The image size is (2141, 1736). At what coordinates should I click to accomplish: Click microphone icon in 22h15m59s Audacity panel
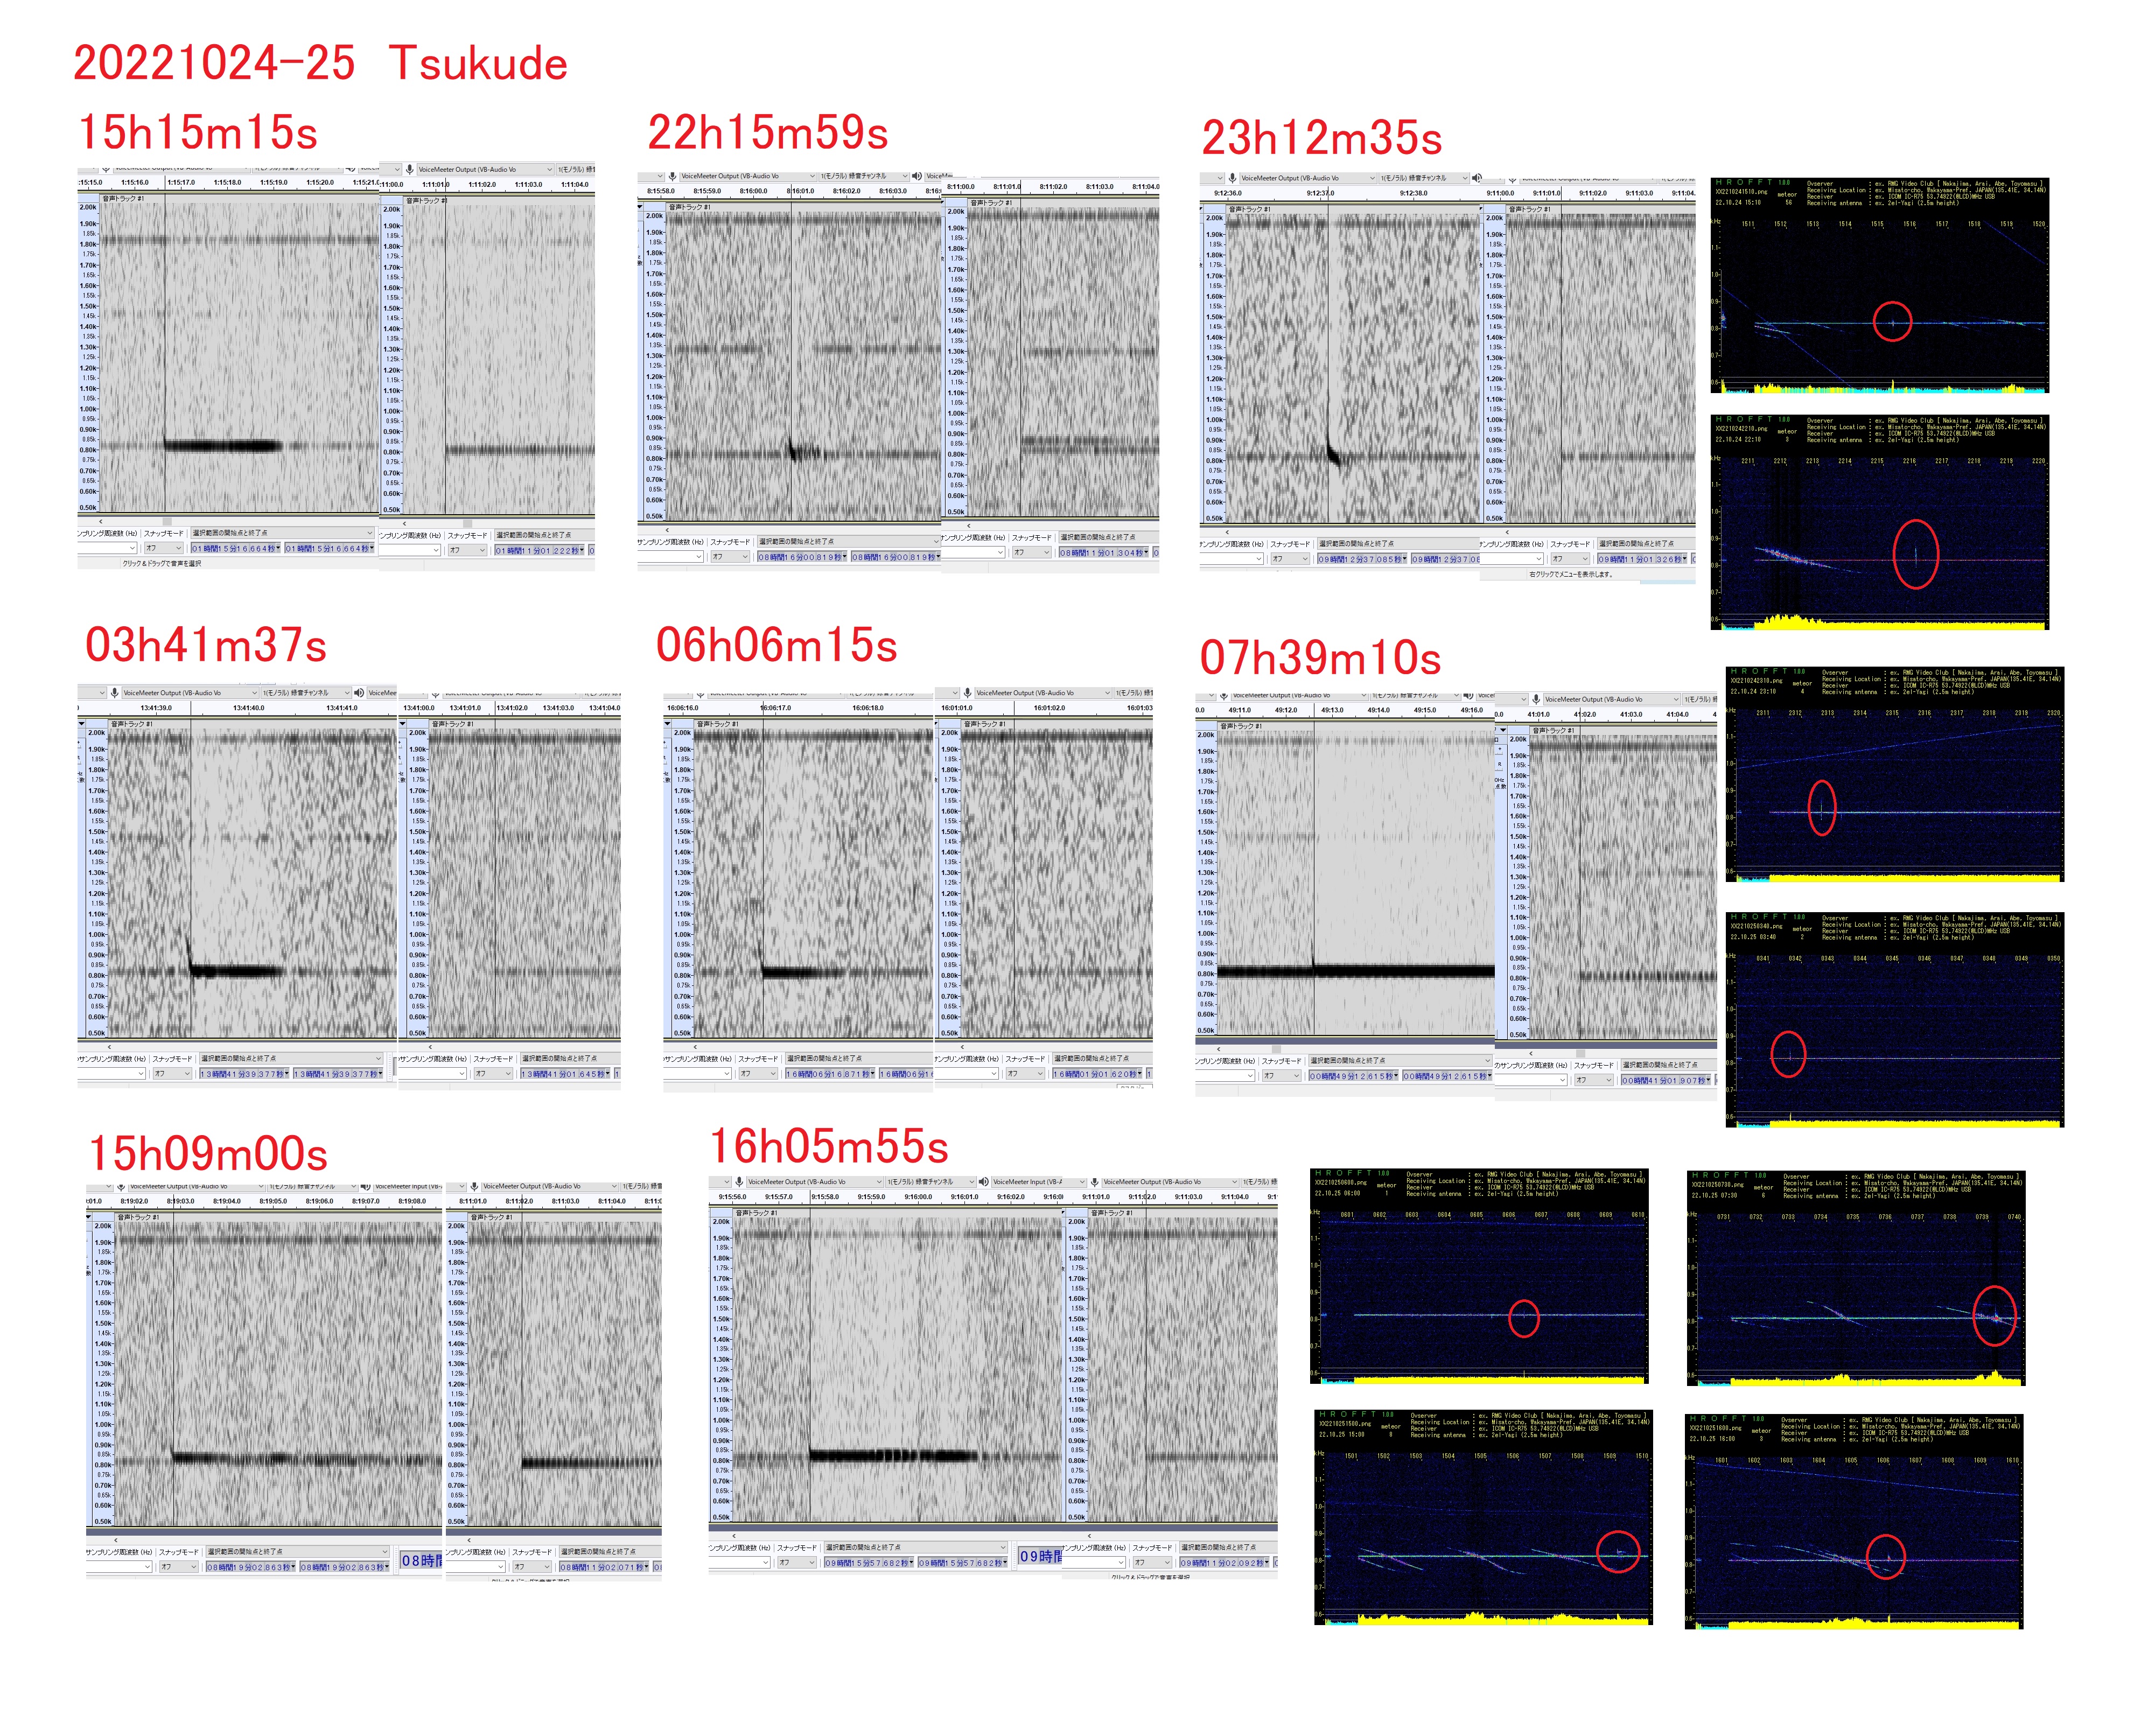point(673,176)
